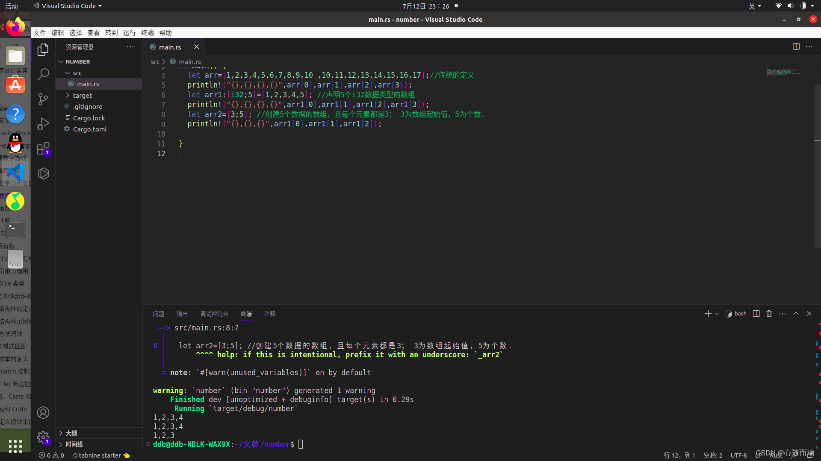The height and width of the screenshot is (461, 821).
Task: Show applications grid in the dock
Action: click(15, 446)
